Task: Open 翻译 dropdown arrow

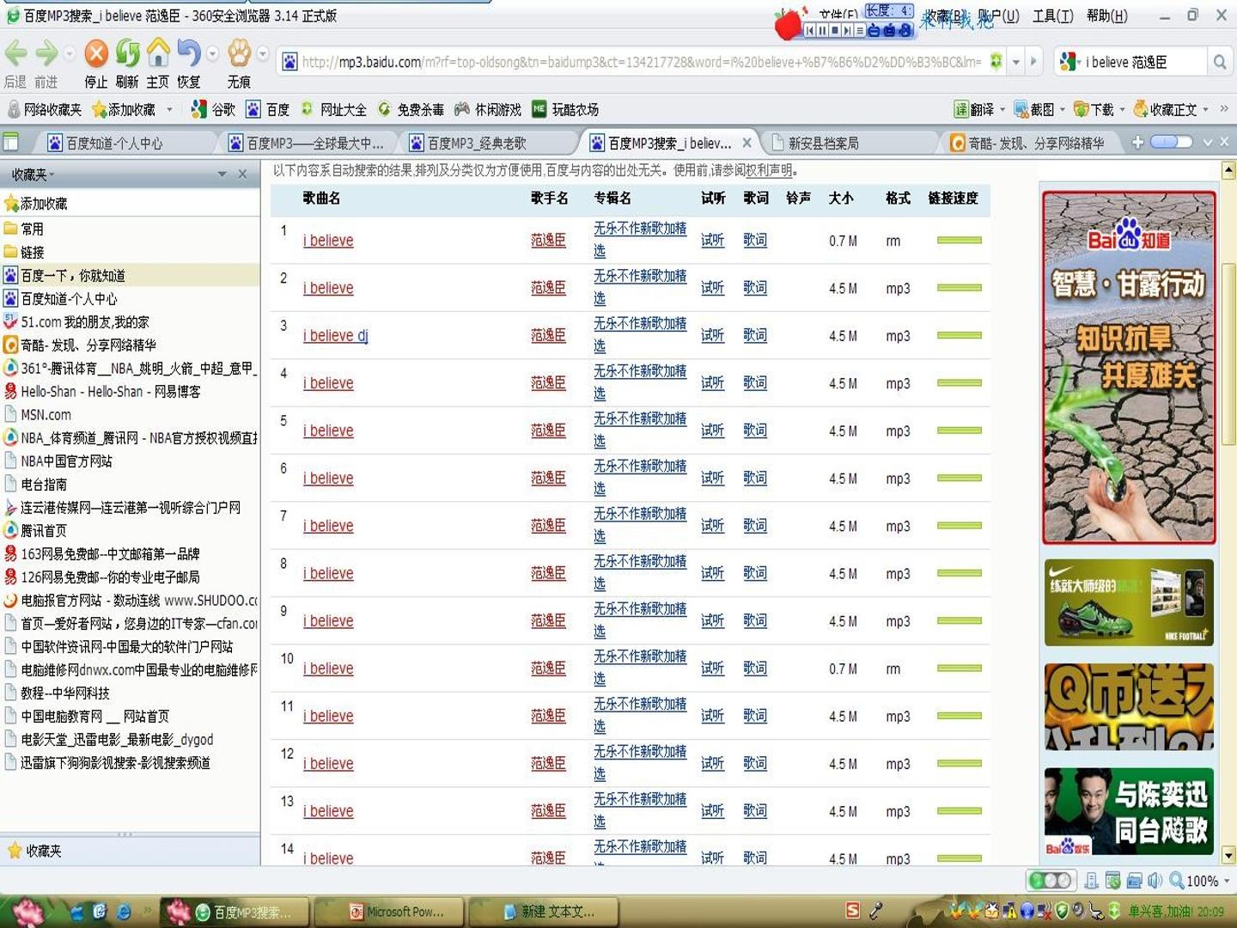Action: 1002,109
